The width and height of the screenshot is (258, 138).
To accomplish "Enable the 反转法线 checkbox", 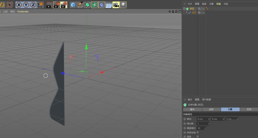I will point(198,132).
